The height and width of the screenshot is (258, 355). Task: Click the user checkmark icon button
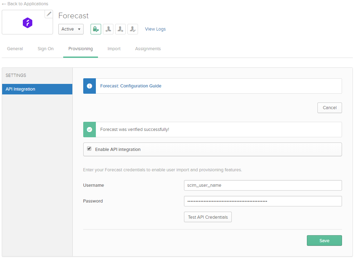[133, 29]
